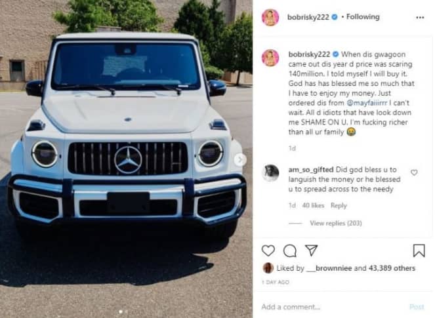Open __brownniee's small liker avatar
437x318 pixels.
268,268
